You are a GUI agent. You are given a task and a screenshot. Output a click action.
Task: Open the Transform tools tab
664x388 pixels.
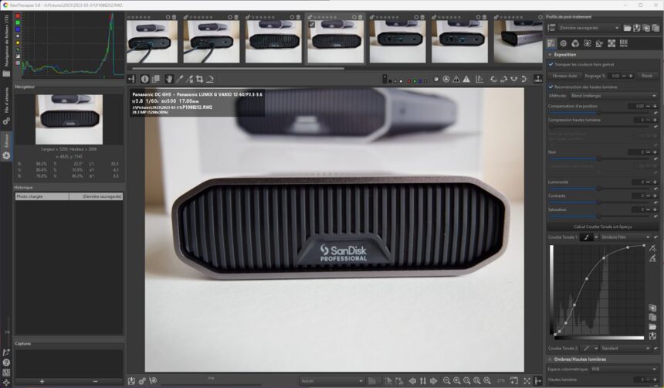click(599, 43)
